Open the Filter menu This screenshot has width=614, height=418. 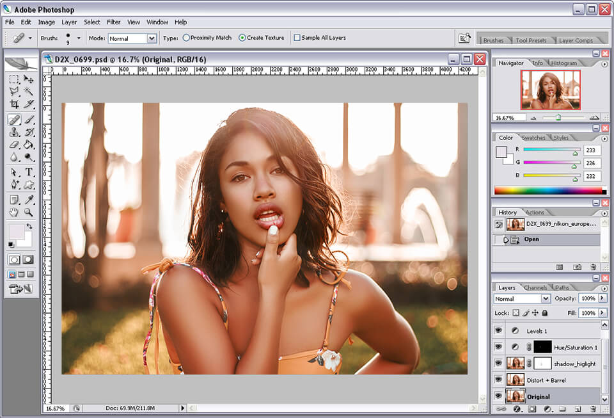tap(113, 22)
